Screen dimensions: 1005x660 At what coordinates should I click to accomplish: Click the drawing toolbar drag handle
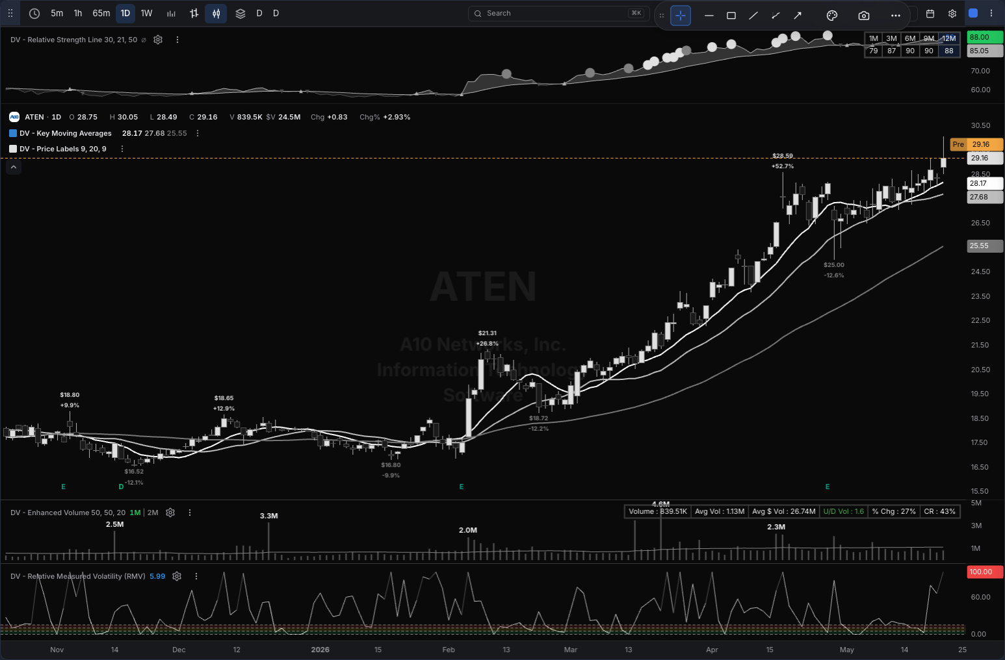click(x=662, y=15)
